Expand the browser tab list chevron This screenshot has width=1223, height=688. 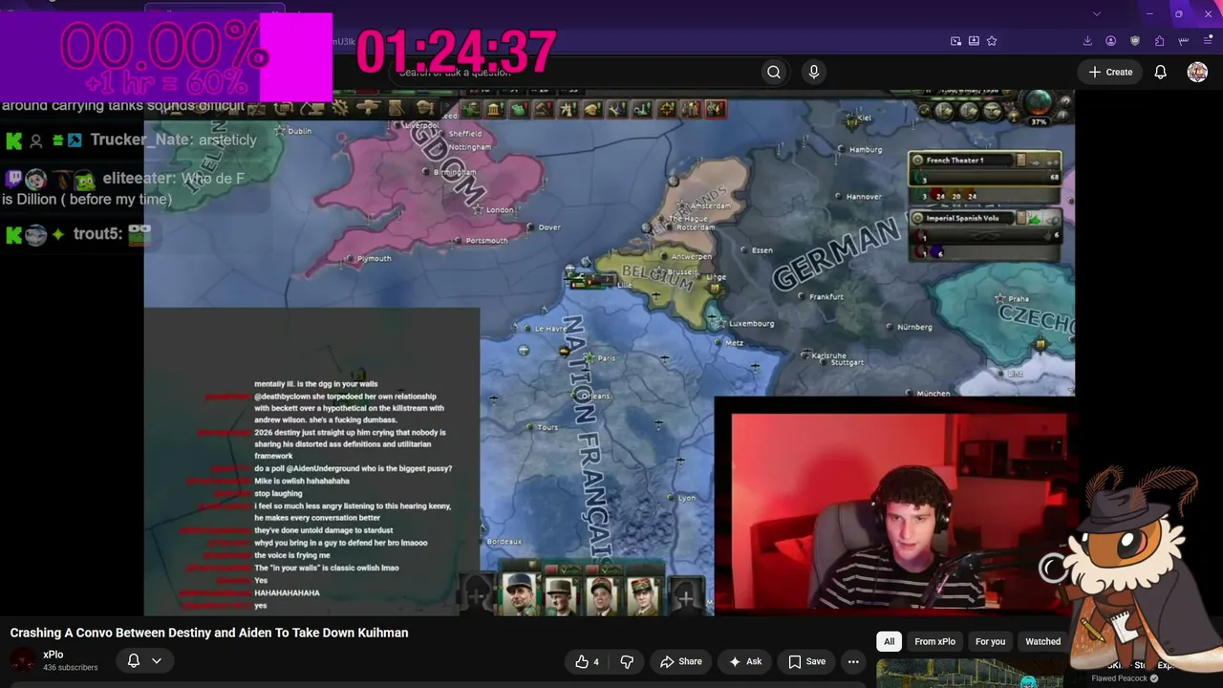(1097, 13)
